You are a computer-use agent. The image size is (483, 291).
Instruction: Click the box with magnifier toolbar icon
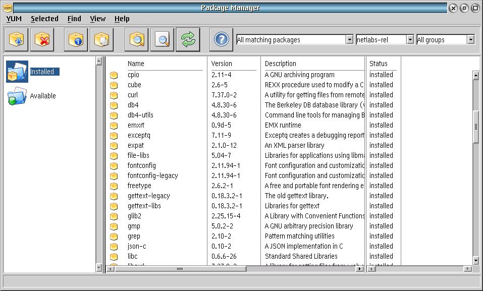(x=136, y=39)
